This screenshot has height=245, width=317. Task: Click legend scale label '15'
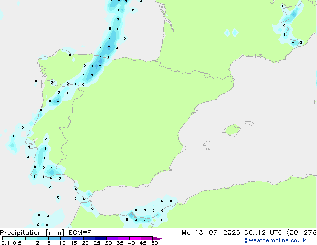tap(74, 243)
